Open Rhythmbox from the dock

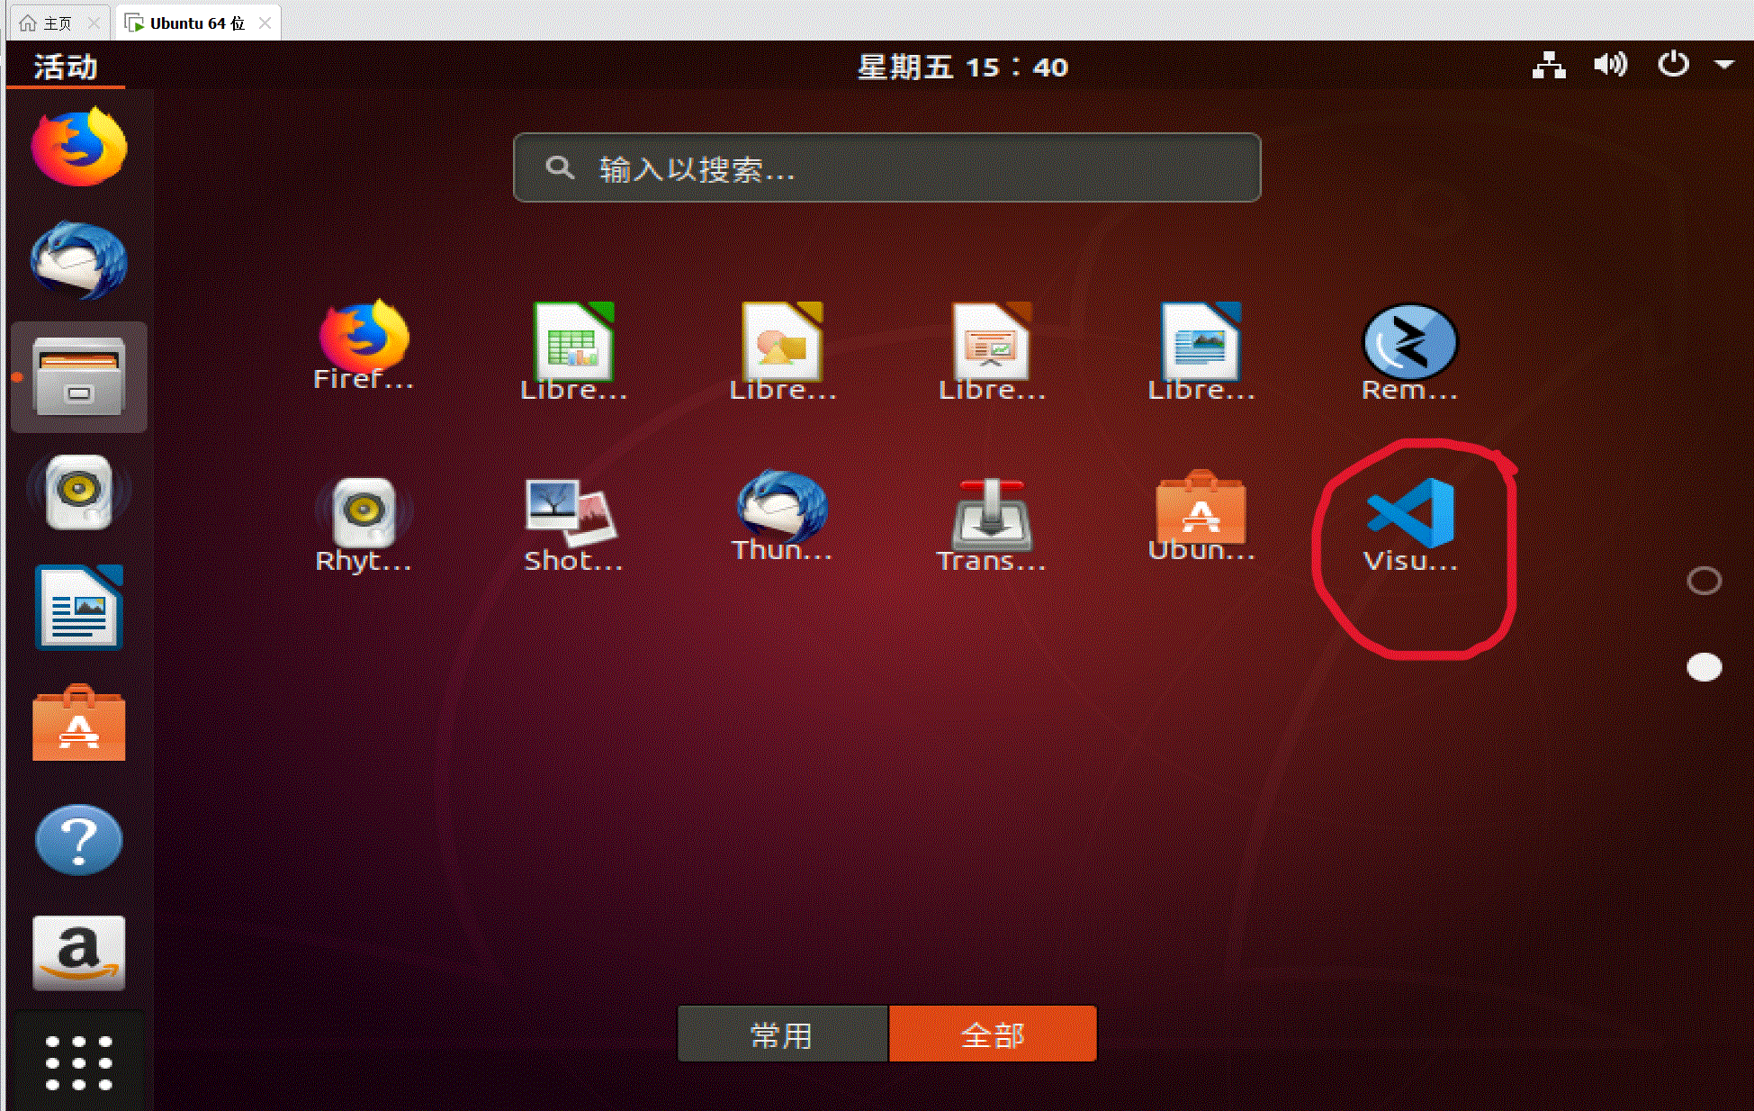click(x=79, y=492)
